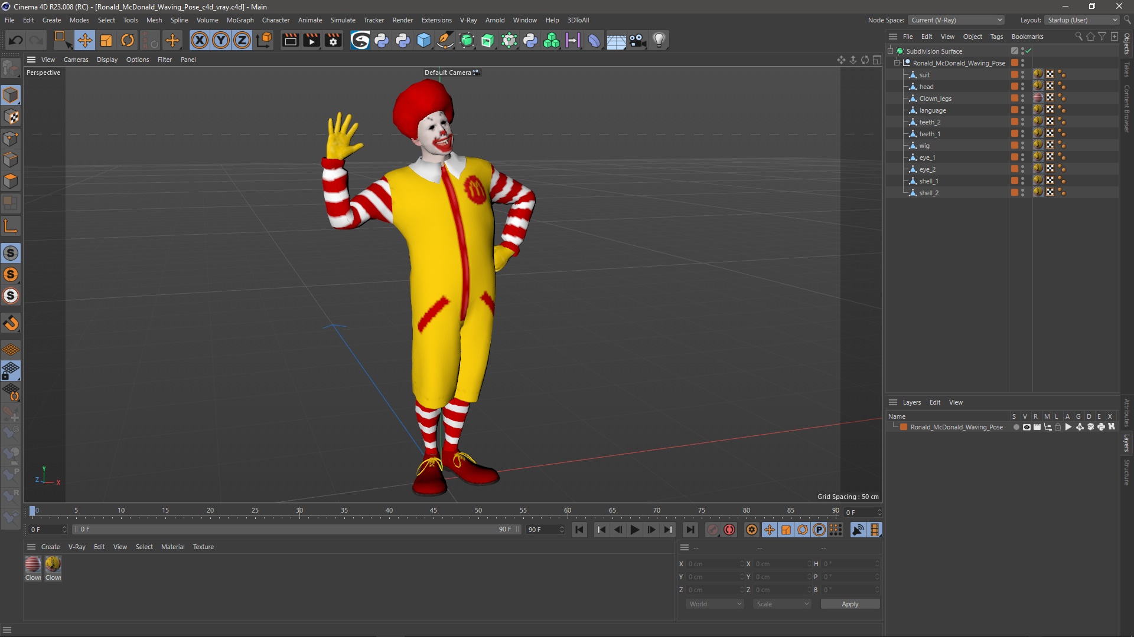Click the Coordinate System toggle icon
The image size is (1134, 637).
point(264,40)
